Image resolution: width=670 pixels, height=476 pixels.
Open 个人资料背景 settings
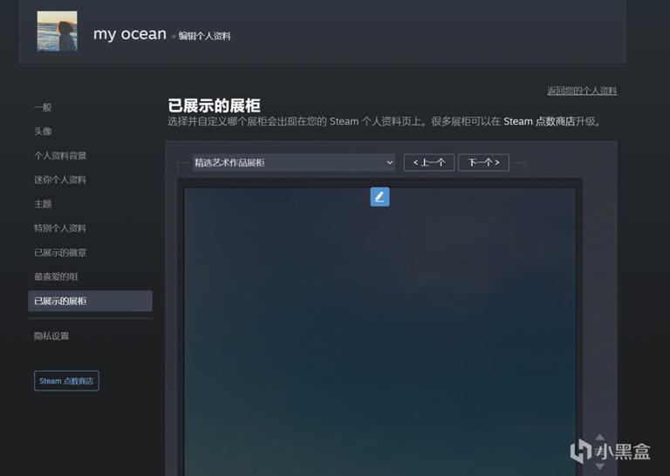point(60,155)
